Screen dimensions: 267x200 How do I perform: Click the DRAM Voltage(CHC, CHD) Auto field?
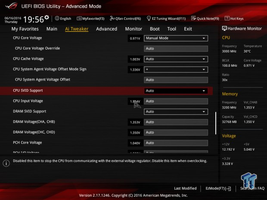176,132
